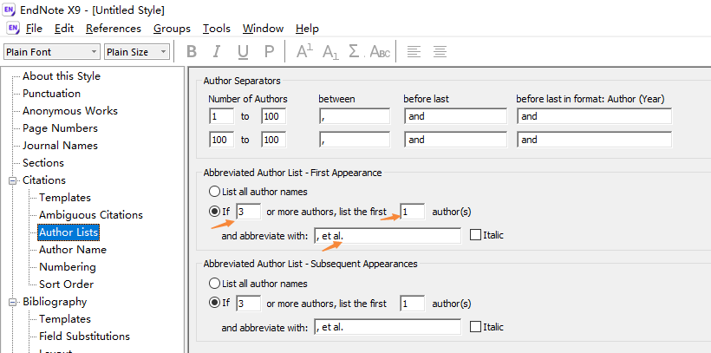Click first row Author (Year) before last field
Screen dimensions: 711x353
tap(595, 116)
